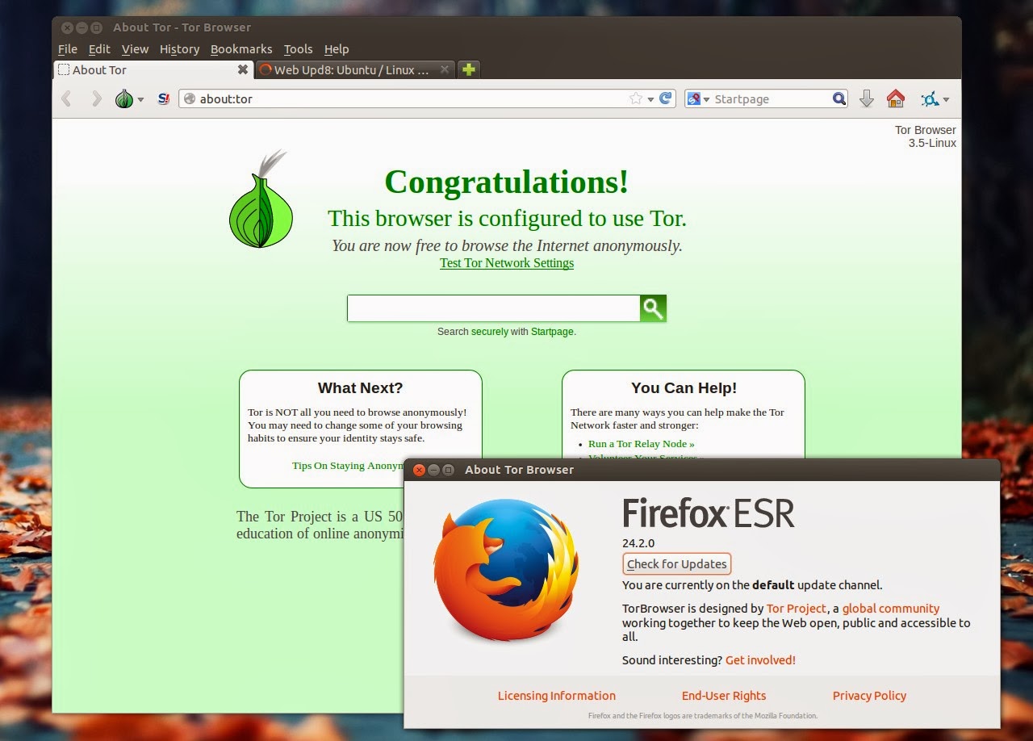This screenshot has width=1033, height=741.
Task: Open the Torbutton dropdown arrow
Action: (140, 100)
